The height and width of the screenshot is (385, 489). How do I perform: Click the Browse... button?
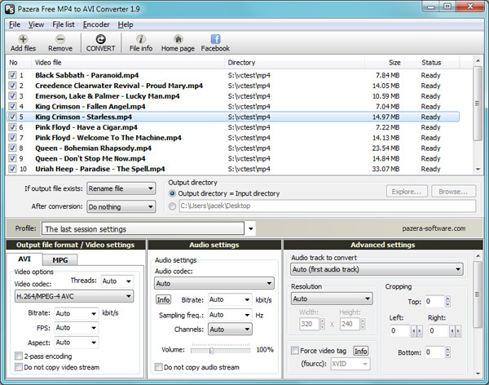point(453,191)
